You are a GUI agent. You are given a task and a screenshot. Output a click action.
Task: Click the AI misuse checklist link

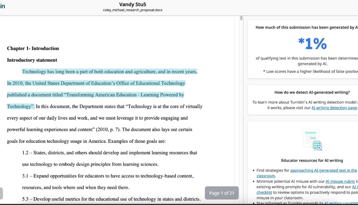(264, 192)
